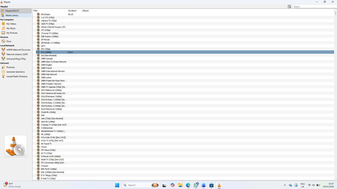337x189 pixels.
Task: Select 00s Replay playlist item
Action: (46, 14)
